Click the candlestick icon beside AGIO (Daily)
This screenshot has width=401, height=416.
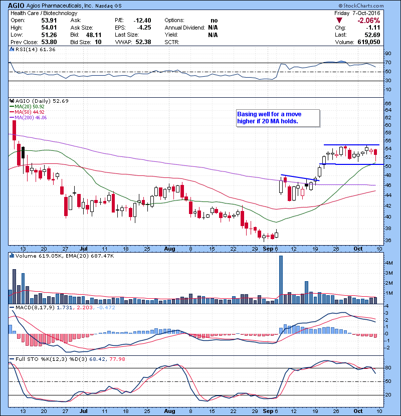[x=12, y=101]
